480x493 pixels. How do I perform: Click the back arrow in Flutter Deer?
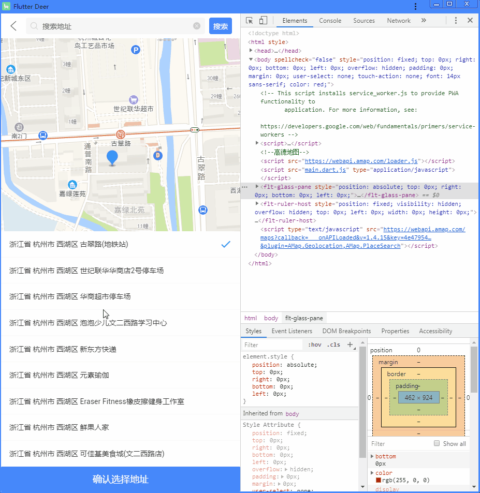[12, 25]
